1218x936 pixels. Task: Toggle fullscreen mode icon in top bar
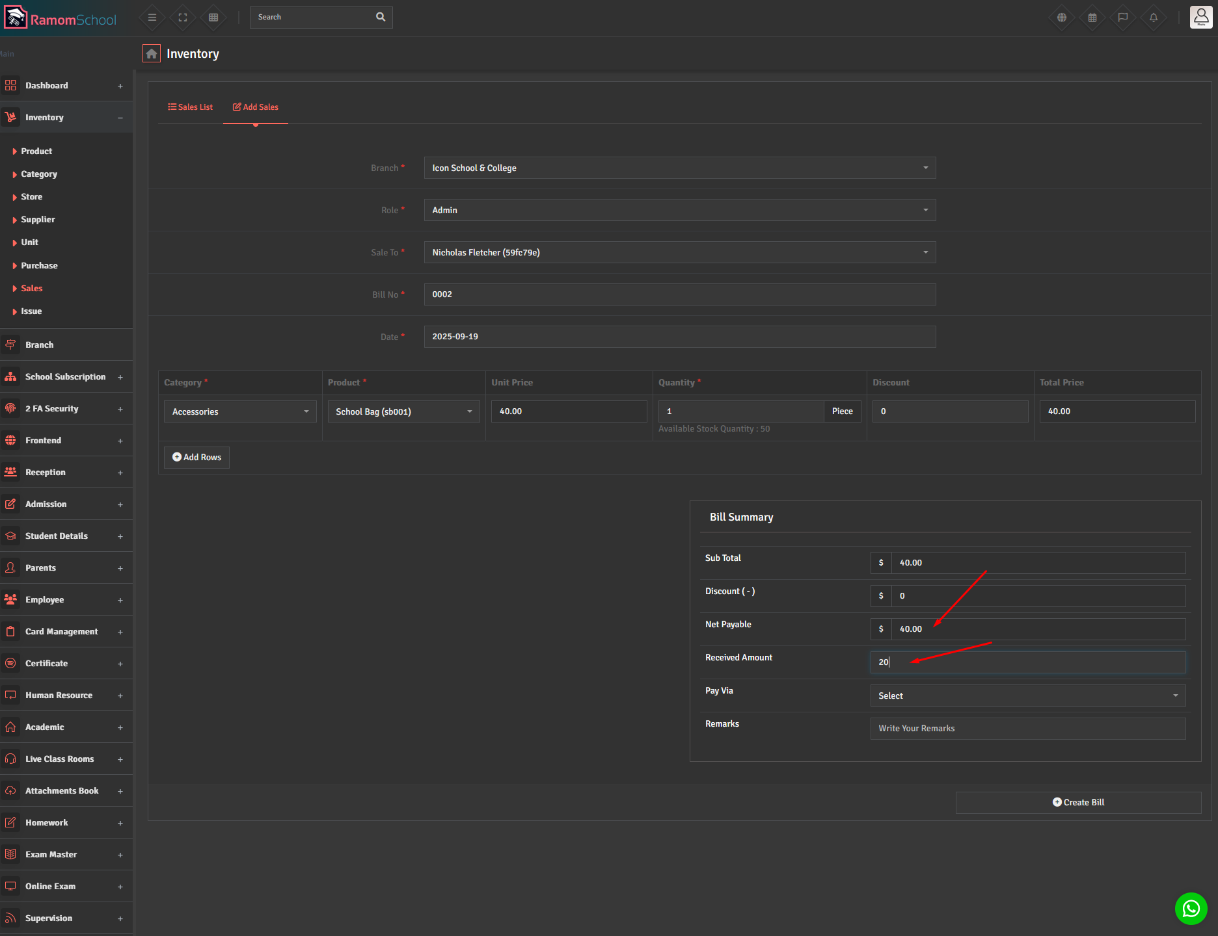click(x=183, y=18)
